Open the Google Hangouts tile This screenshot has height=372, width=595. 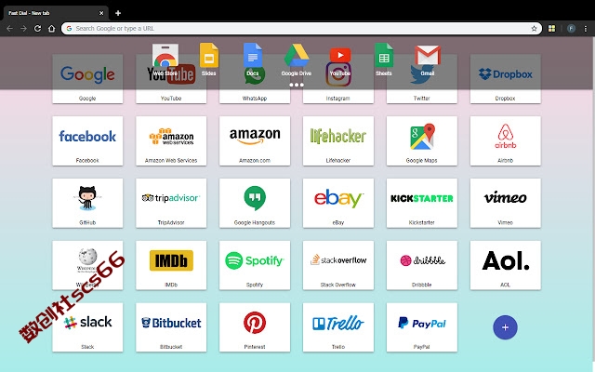[255, 203]
